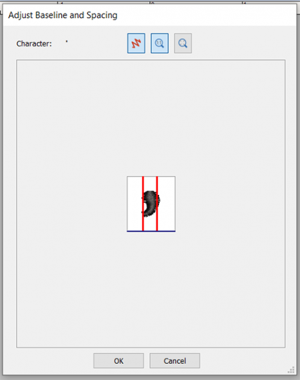Select the blue baseline line under character
Image resolution: width=300 pixels, height=380 pixels.
151,231
